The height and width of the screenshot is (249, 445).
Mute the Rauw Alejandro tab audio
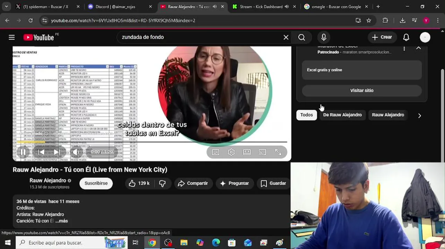[x=215, y=7]
